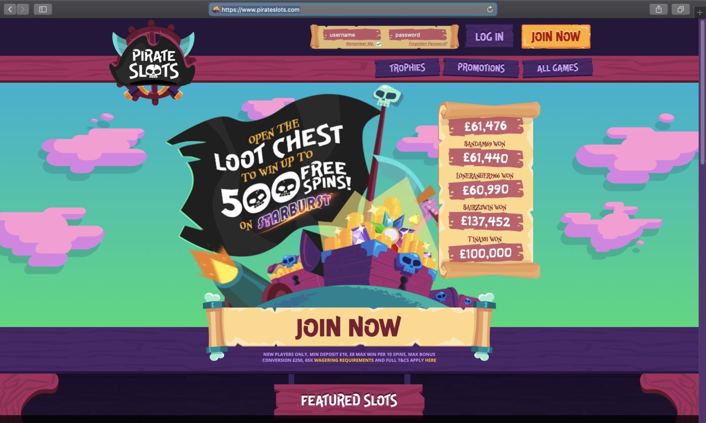
Task: Click the Safari back arrow
Action: click(x=10, y=9)
